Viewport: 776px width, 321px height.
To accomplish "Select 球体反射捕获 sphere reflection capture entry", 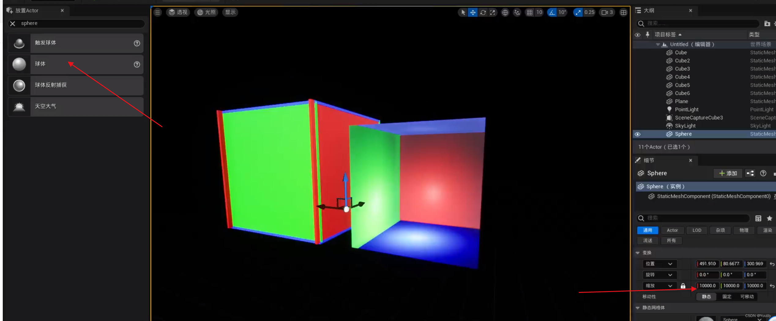I will tap(76, 86).
